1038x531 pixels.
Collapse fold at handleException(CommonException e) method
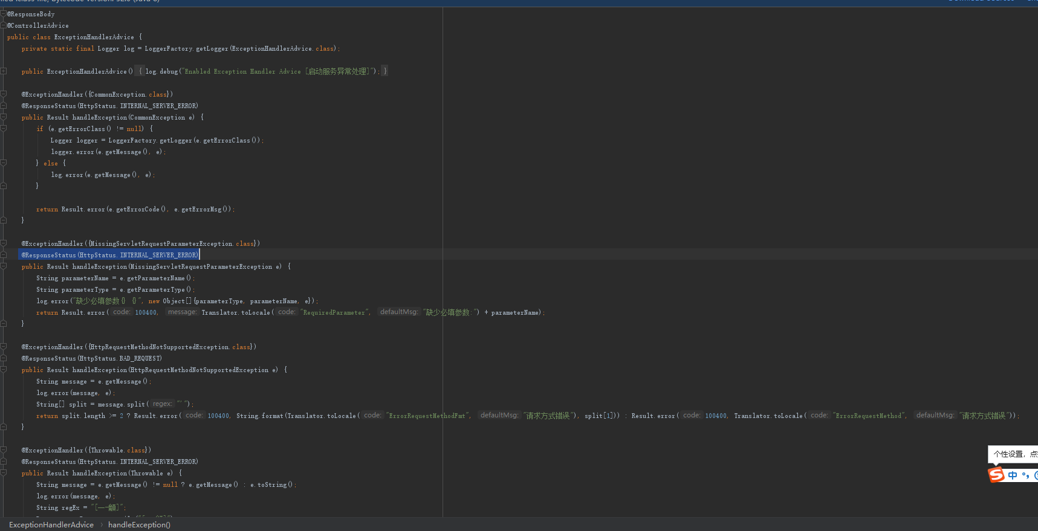pos(3,117)
